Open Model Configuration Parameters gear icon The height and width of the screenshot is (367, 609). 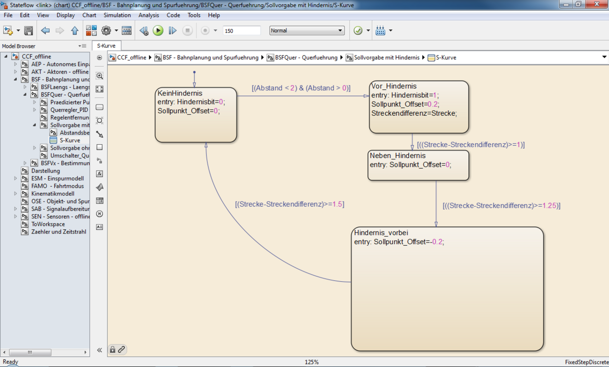(x=106, y=31)
